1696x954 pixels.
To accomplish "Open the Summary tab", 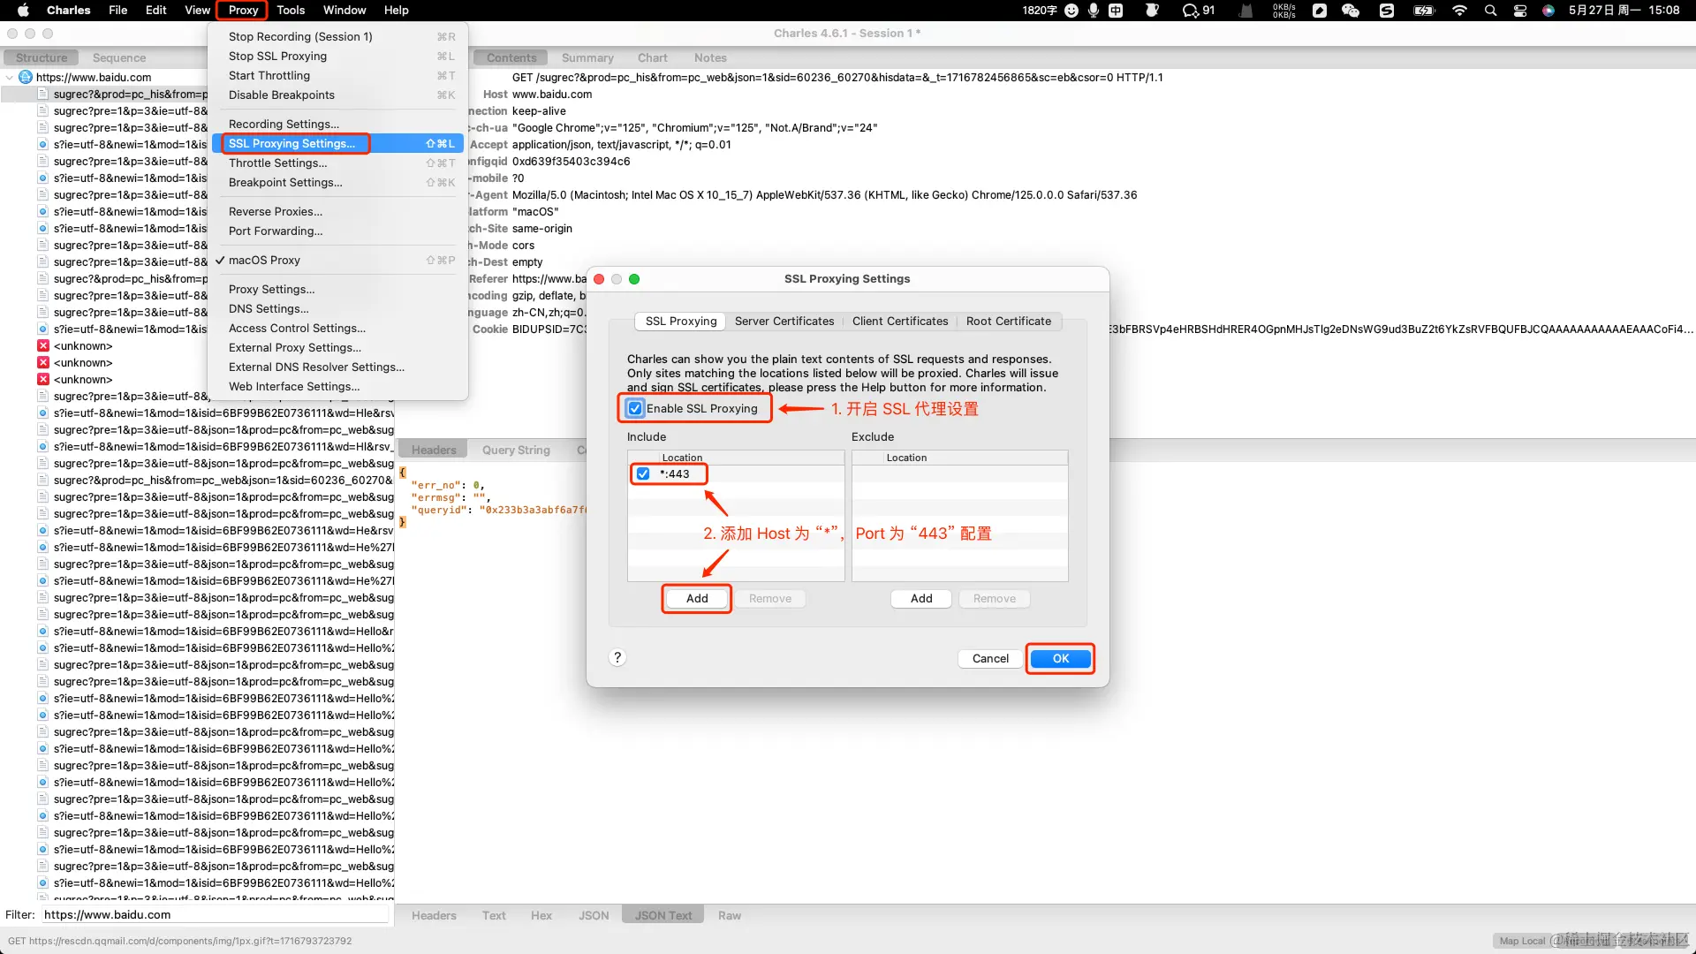I will pos(587,58).
